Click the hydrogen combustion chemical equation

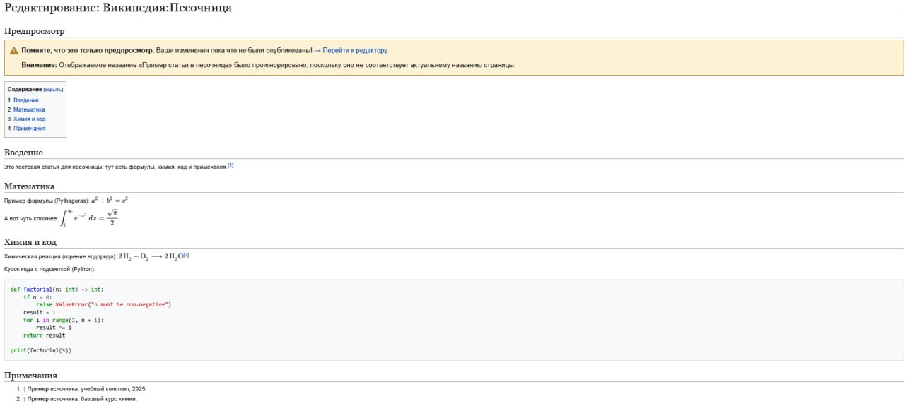151,256
